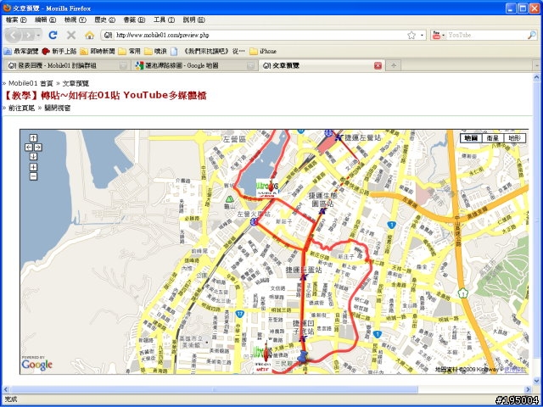Click the 龜山 green mountain icon

point(229,199)
